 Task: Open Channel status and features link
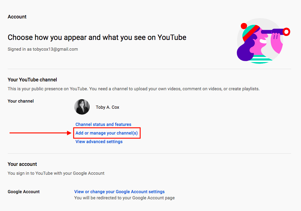tap(103, 124)
